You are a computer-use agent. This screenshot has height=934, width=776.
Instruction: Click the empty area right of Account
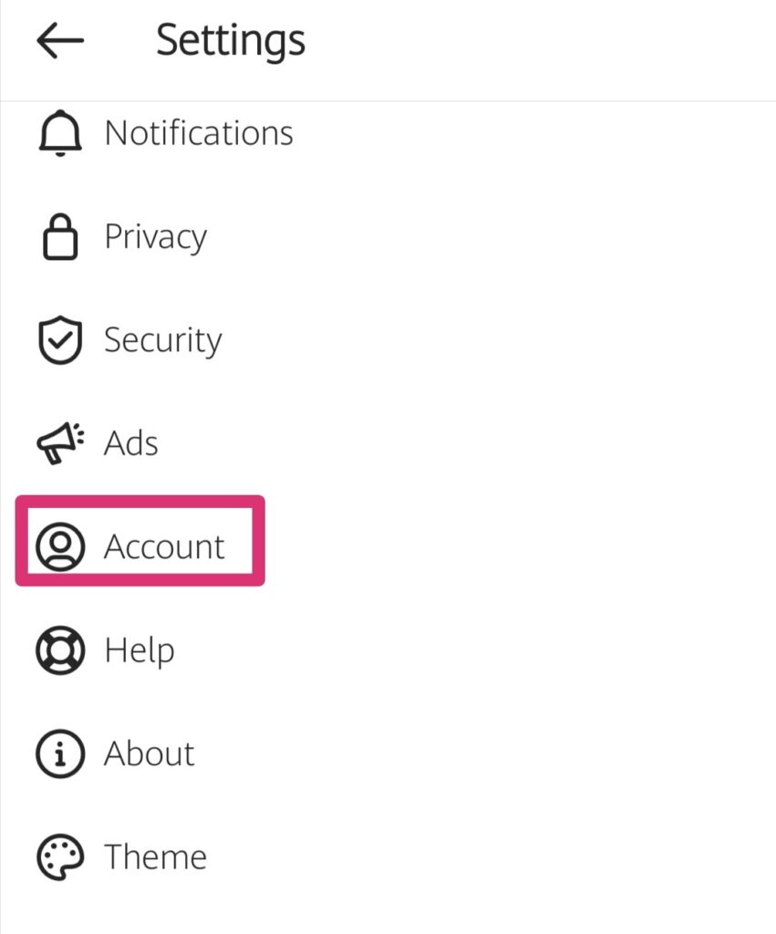coord(518,546)
